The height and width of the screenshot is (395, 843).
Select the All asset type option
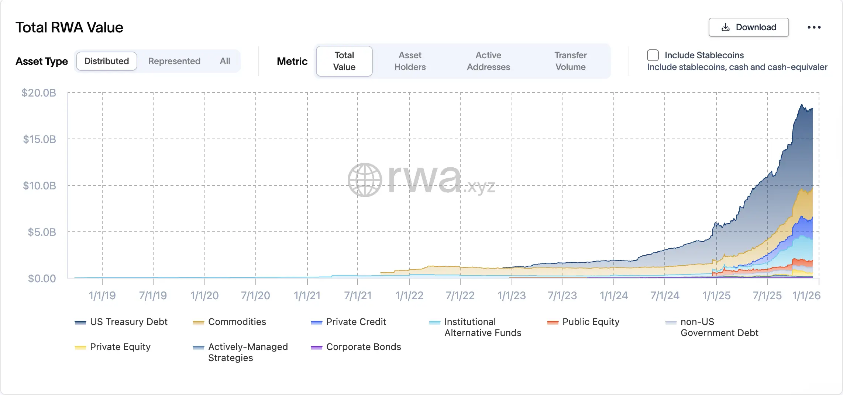pyautogui.click(x=225, y=61)
